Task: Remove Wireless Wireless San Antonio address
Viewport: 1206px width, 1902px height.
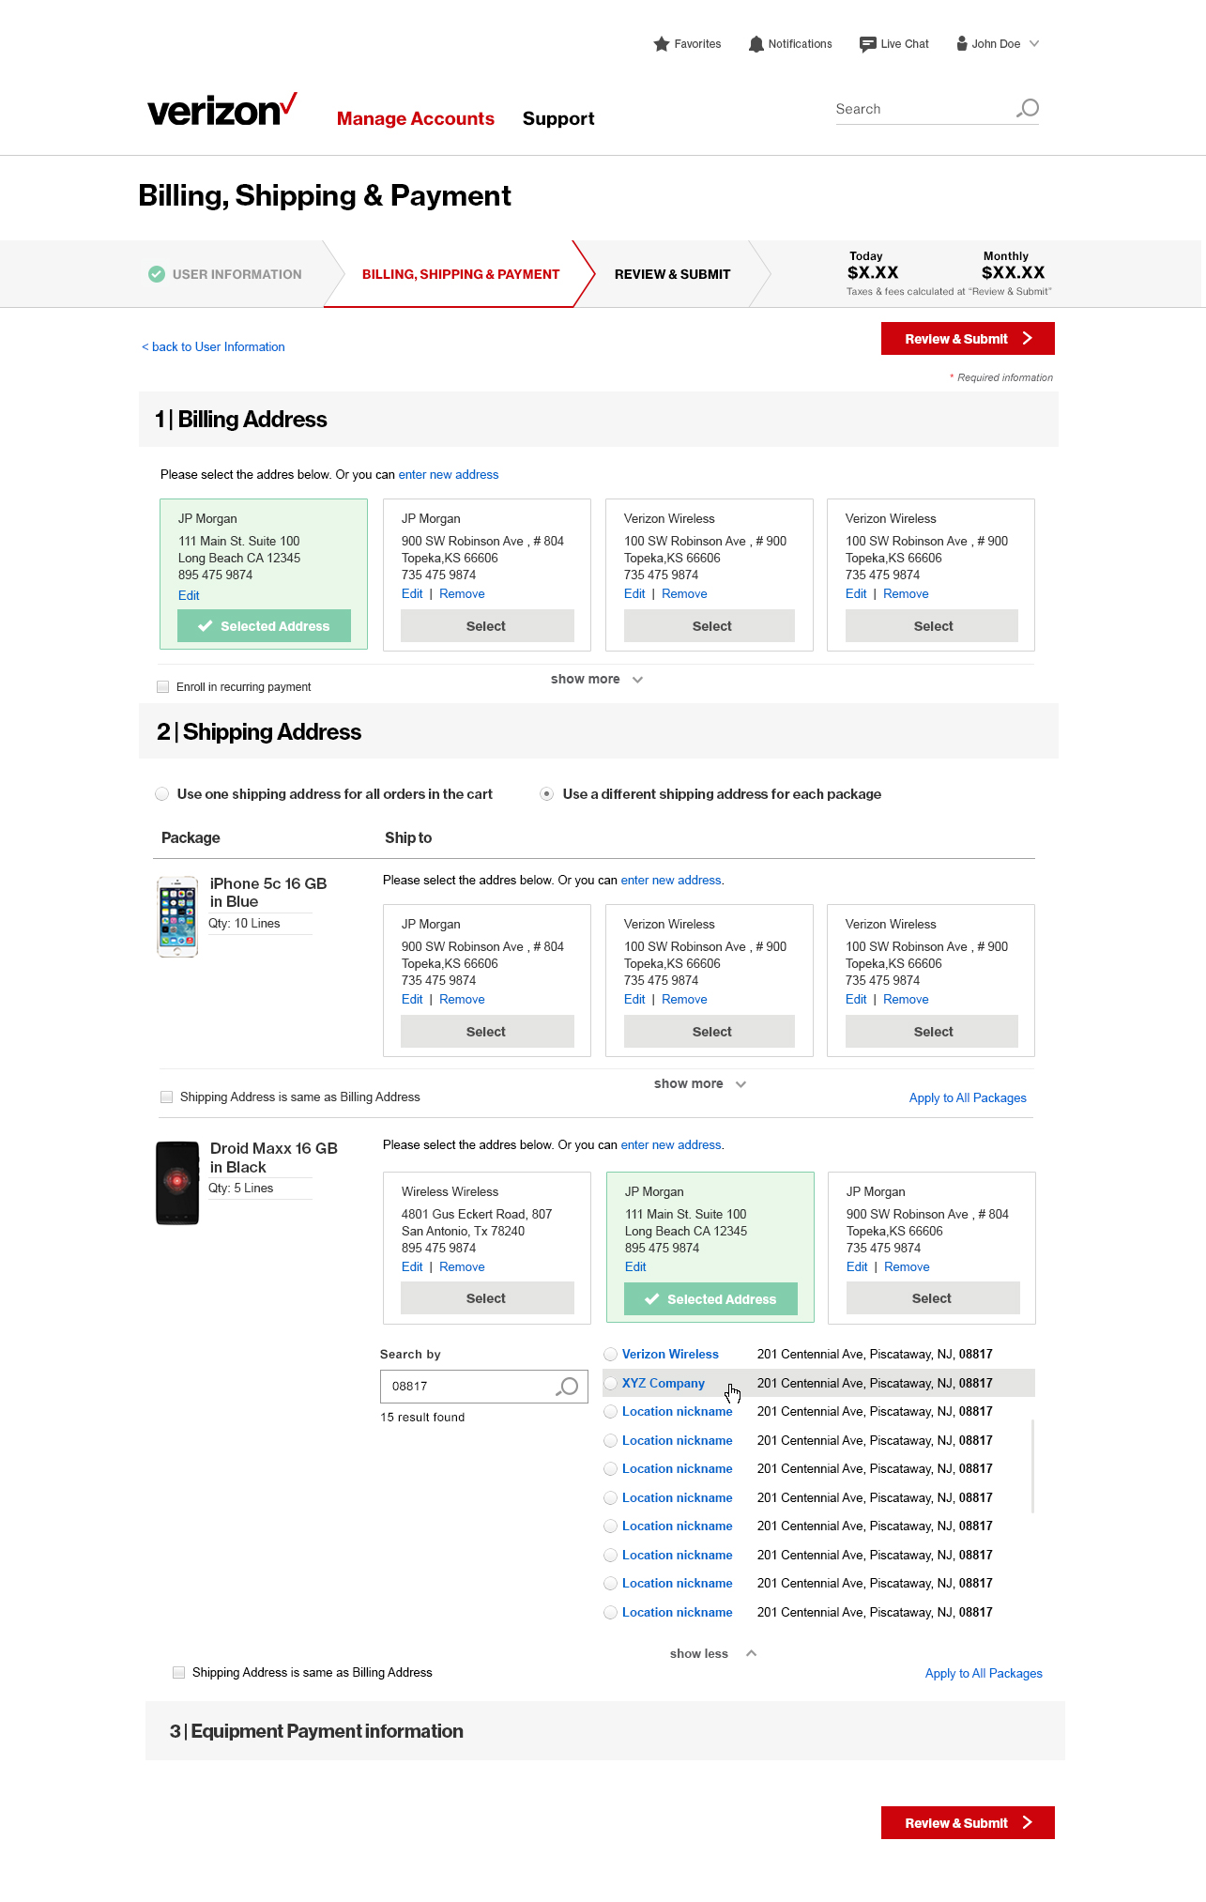Action: 462,1267
